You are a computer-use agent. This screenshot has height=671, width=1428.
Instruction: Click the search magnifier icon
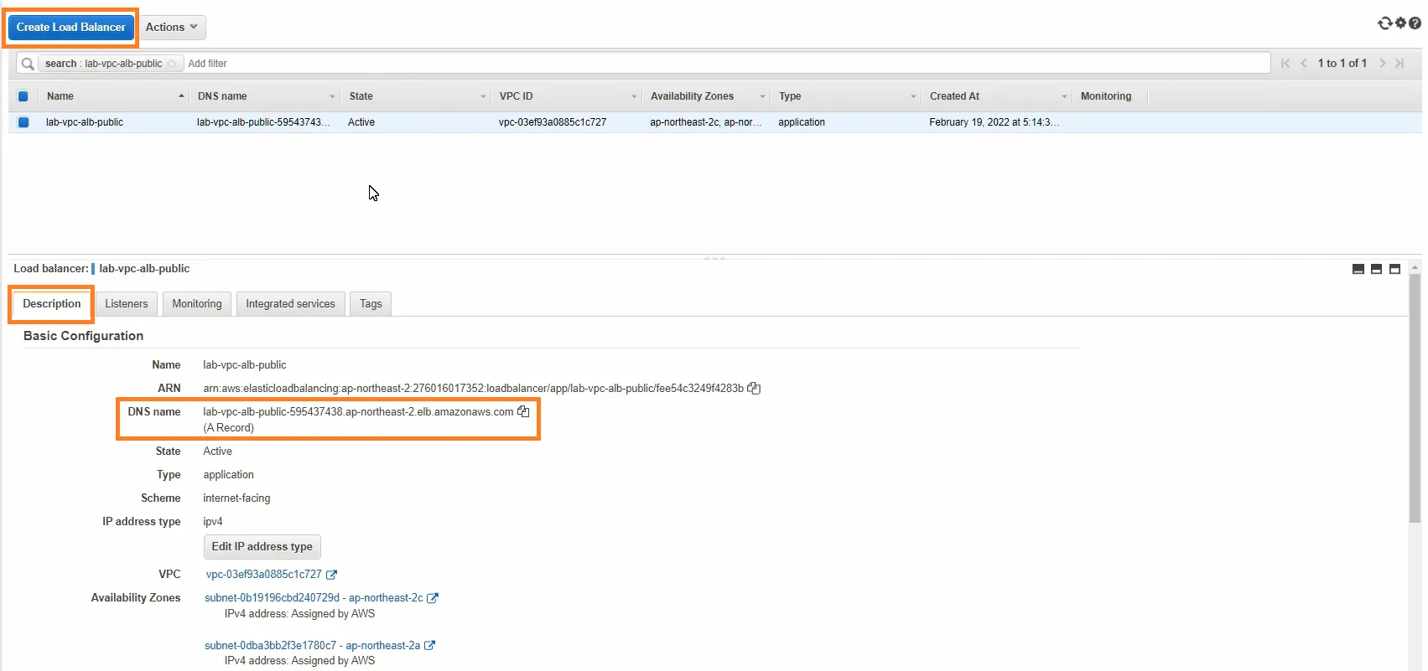[28, 64]
